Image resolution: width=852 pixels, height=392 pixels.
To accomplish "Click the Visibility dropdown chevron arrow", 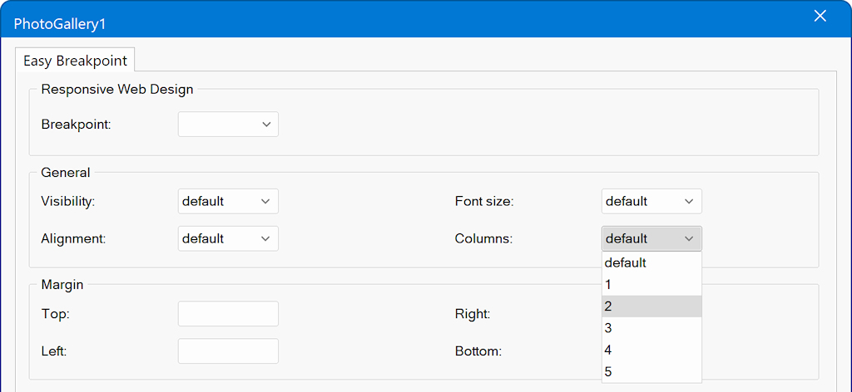I will point(266,201).
